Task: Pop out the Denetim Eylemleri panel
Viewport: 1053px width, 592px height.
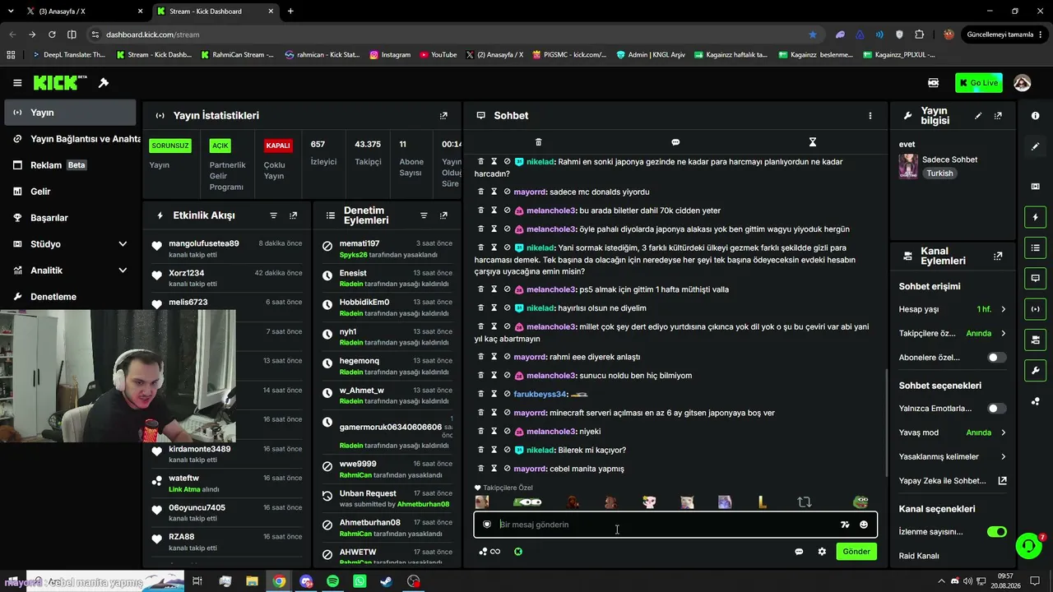Action: (x=443, y=215)
